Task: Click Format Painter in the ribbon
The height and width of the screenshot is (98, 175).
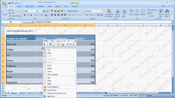Action: click(x=15, y=16)
